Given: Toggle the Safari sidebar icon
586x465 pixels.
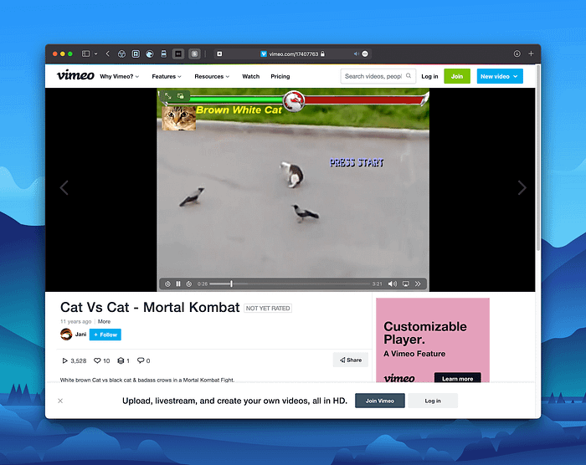Looking at the screenshot, I should [x=85, y=54].
